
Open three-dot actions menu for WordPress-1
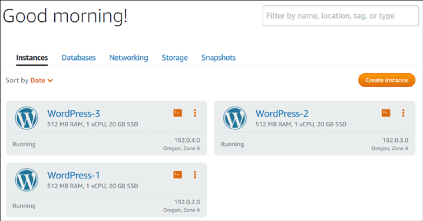point(195,175)
